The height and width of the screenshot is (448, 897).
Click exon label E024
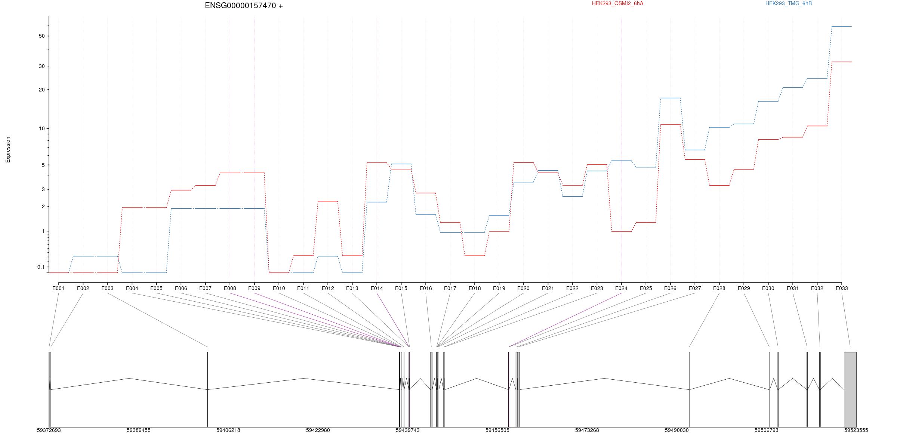[x=621, y=288]
